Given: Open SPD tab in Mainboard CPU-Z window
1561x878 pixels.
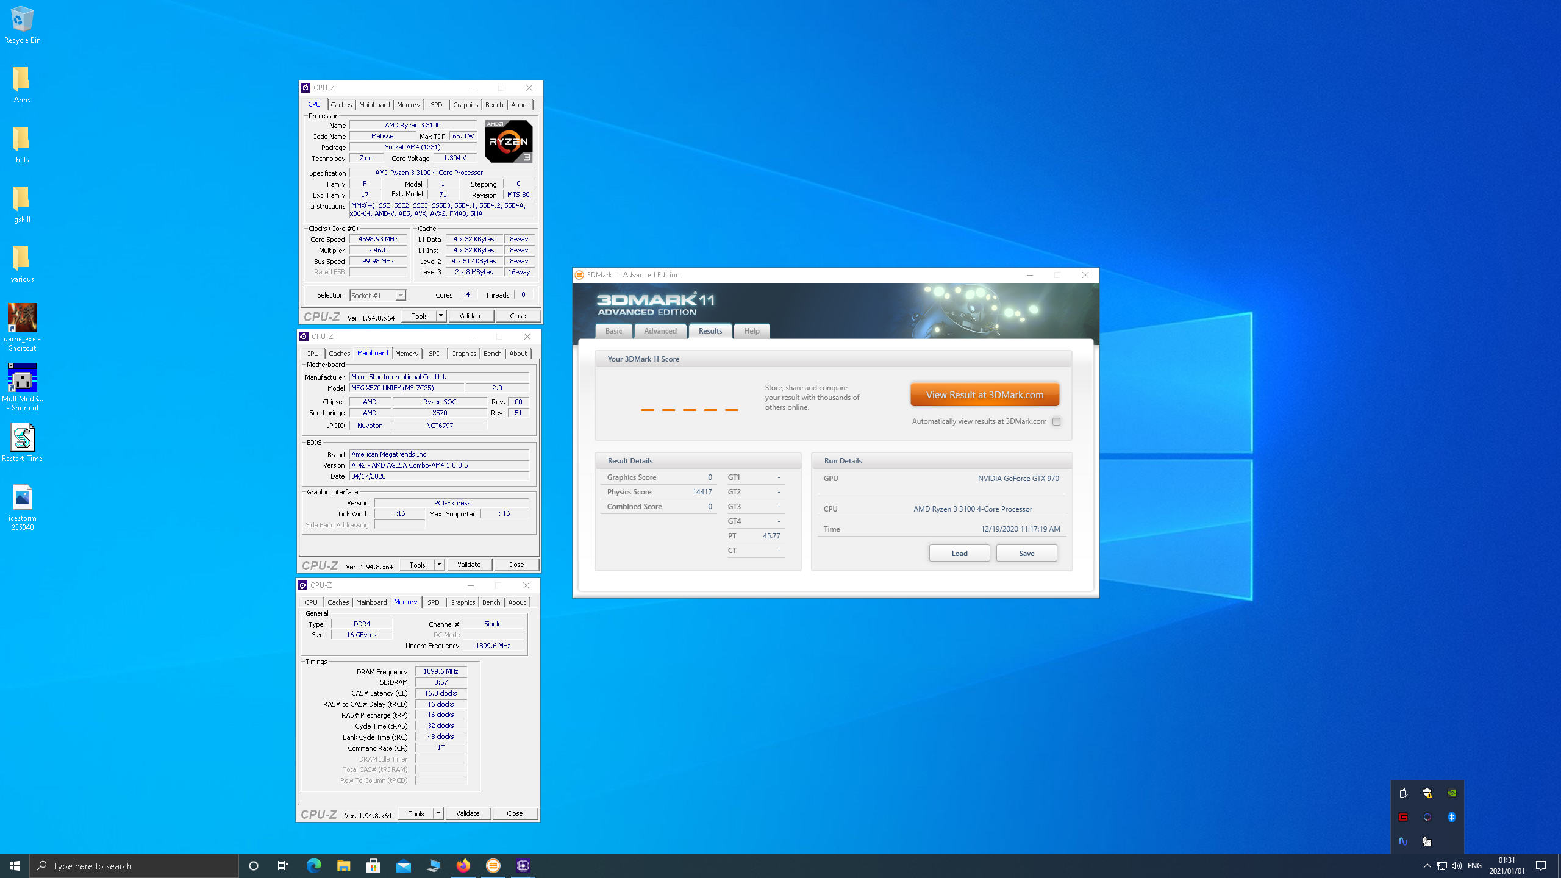Looking at the screenshot, I should pos(434,354).
